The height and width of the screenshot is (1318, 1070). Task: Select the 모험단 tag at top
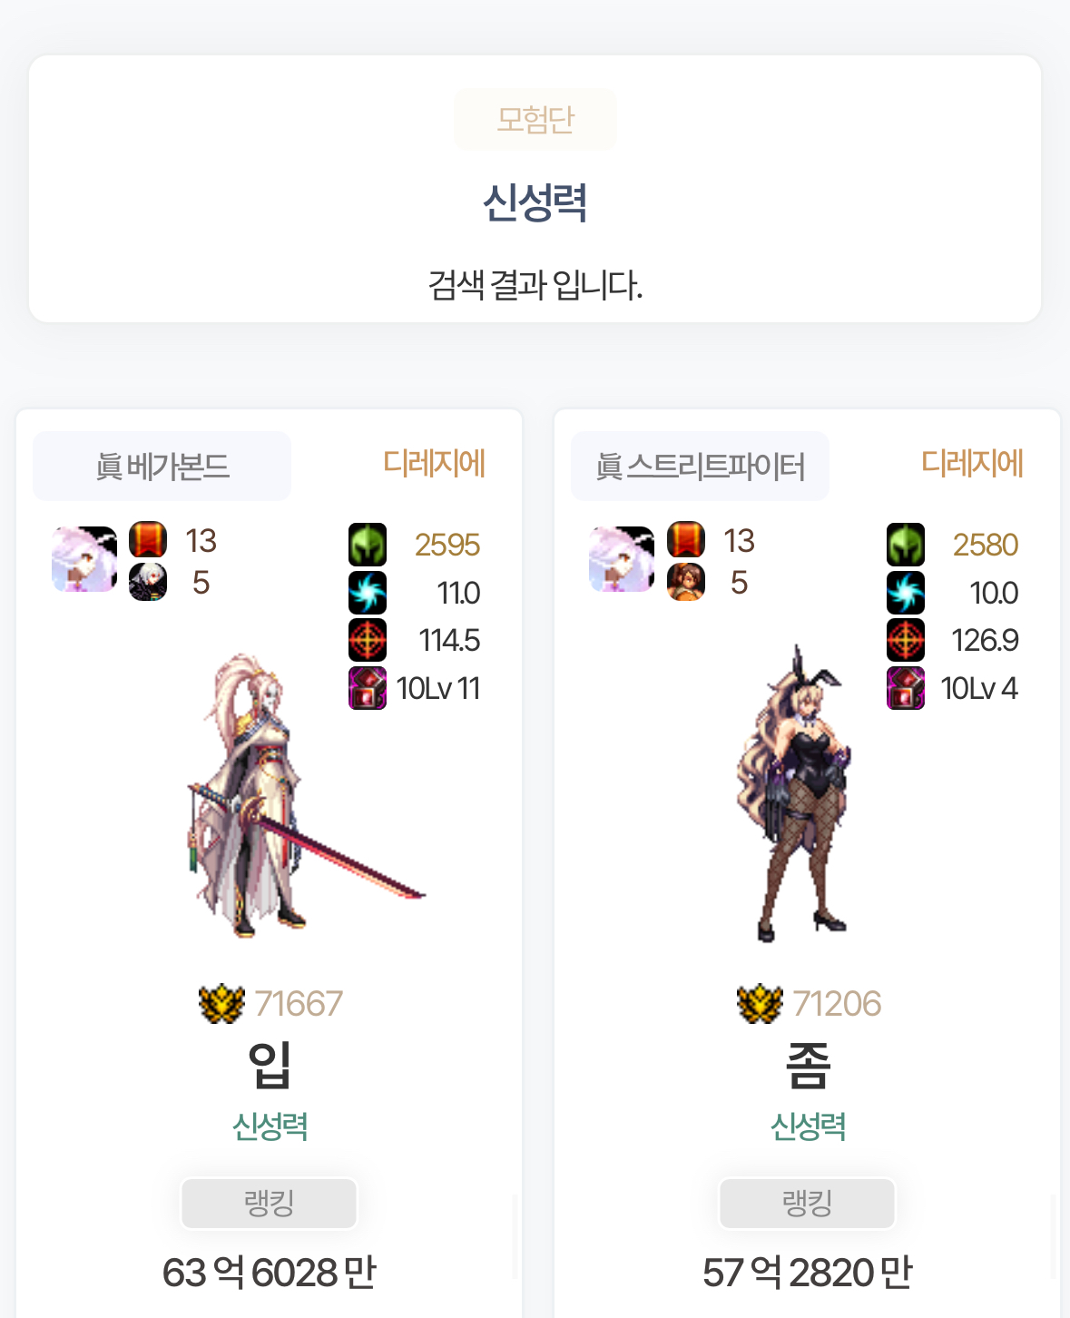pyautogui.click(x=535, y=119)
